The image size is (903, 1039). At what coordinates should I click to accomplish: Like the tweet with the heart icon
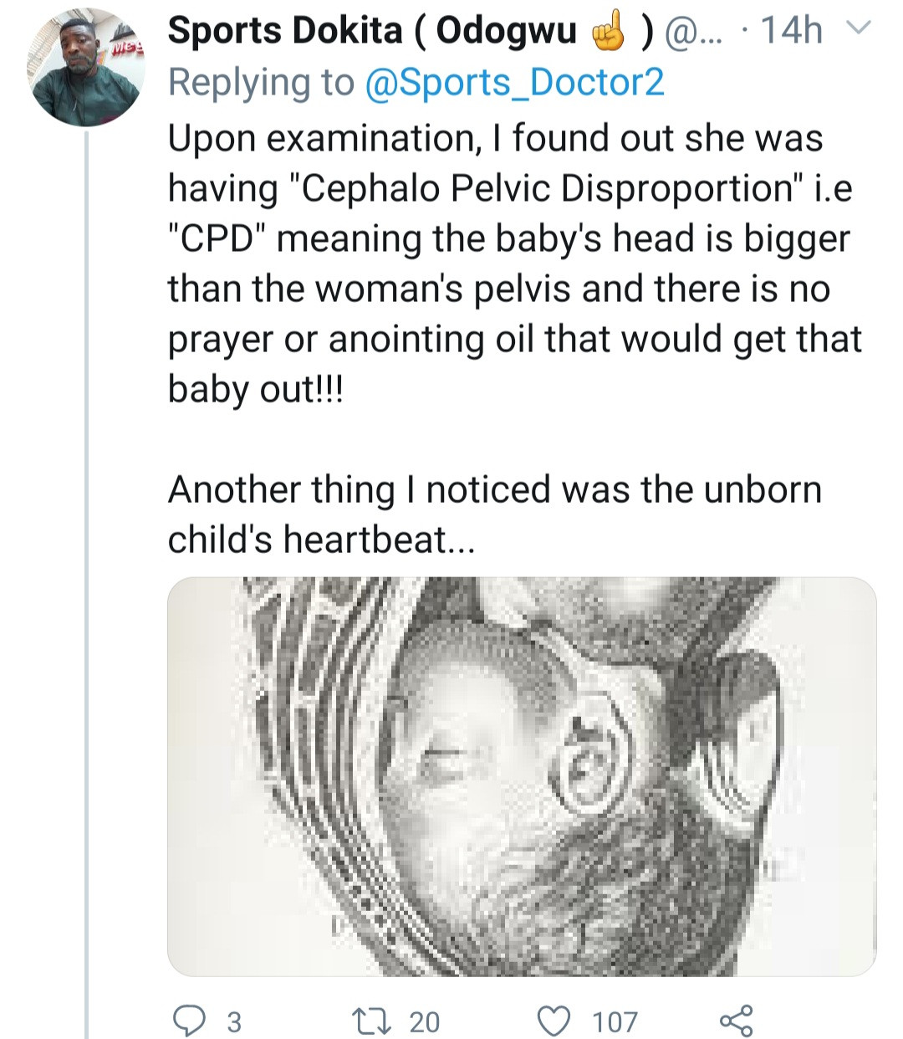[x=553, y=1021]
